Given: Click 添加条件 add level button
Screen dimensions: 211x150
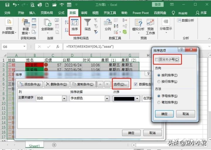Looking at the screenshot, I should click(x=30, y=84).
